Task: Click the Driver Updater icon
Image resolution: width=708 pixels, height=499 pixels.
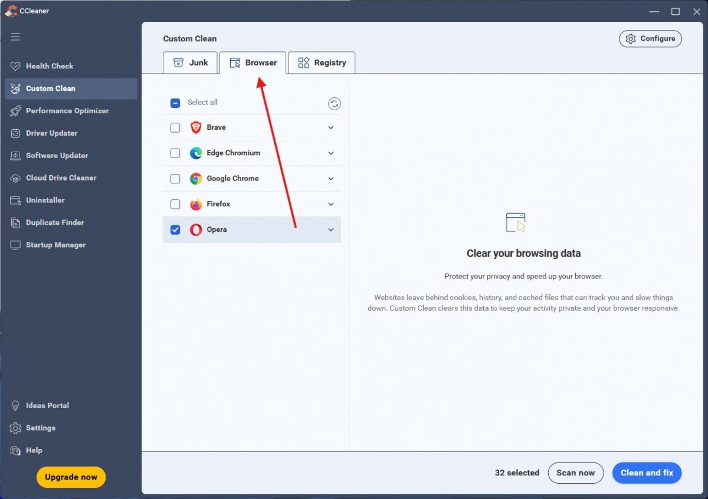Action: click(15, 133)
